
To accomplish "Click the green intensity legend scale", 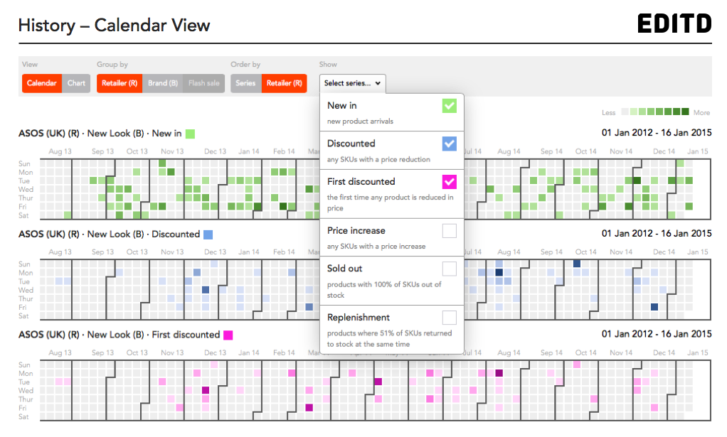I will coord(654,112).
